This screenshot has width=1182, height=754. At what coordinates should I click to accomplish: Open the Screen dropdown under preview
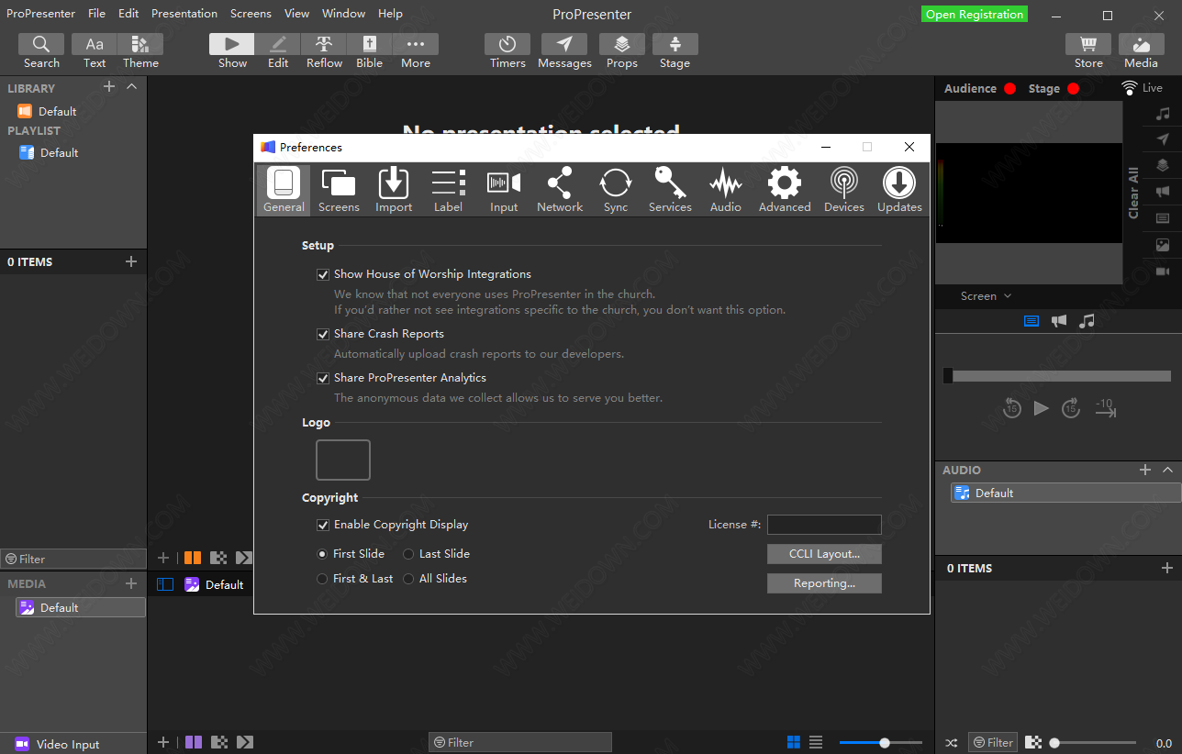(x=987, y=296)
